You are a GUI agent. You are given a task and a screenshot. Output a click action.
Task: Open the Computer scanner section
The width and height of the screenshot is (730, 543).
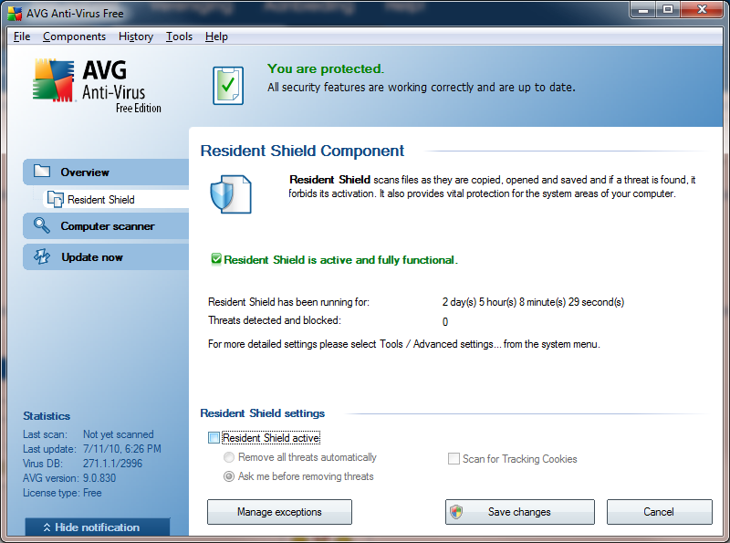coord(106,225)
